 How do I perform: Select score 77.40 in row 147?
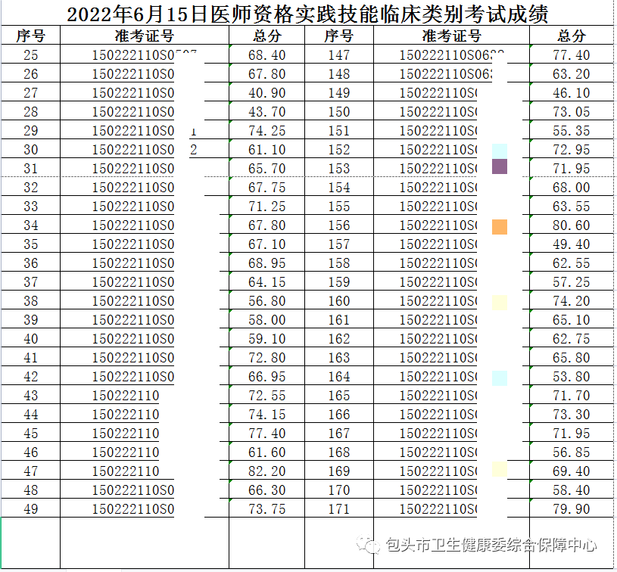click(x=572, y=54)
